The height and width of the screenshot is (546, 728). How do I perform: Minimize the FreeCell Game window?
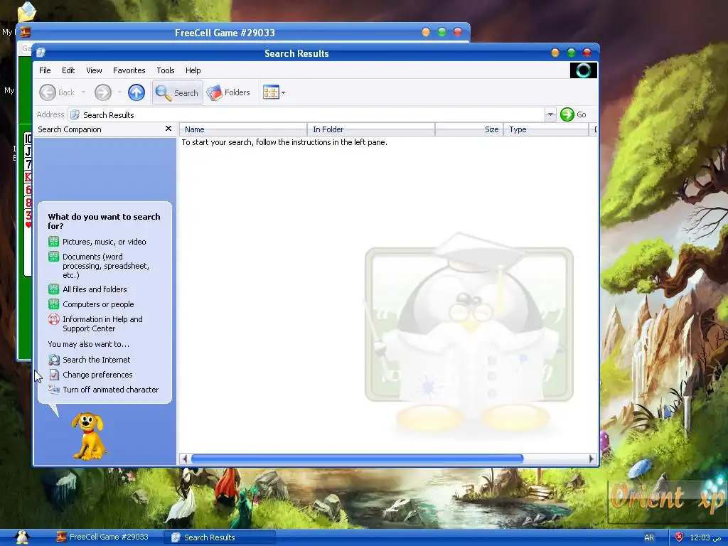click(426, 31)
